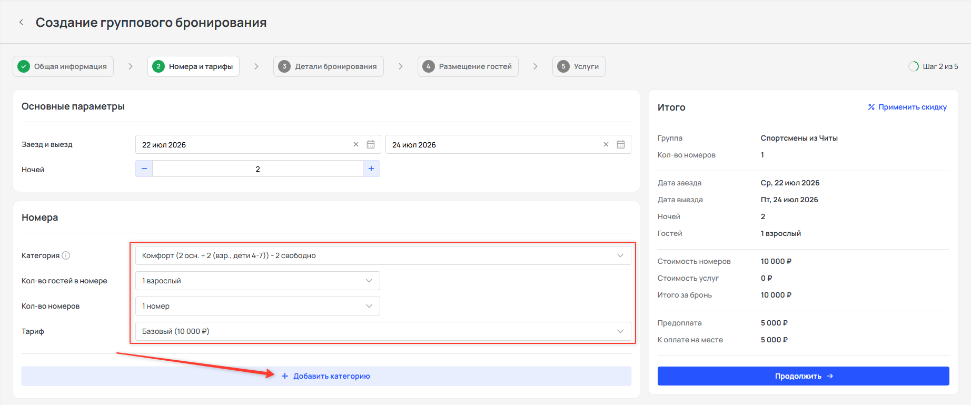
Task: Click the green check icon on Общая информация
Action: [x=24, y=66]
